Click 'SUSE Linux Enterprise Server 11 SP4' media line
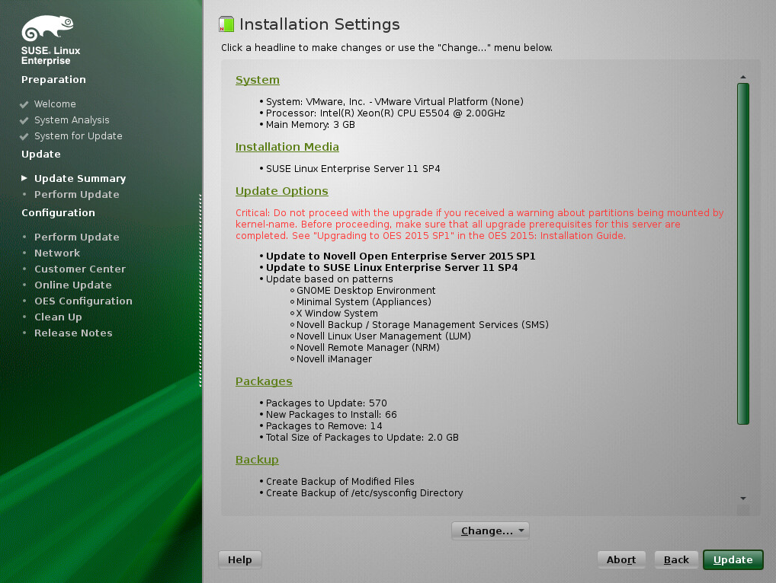The height and width of the screenshot is (583, 776). coord(353,168)
